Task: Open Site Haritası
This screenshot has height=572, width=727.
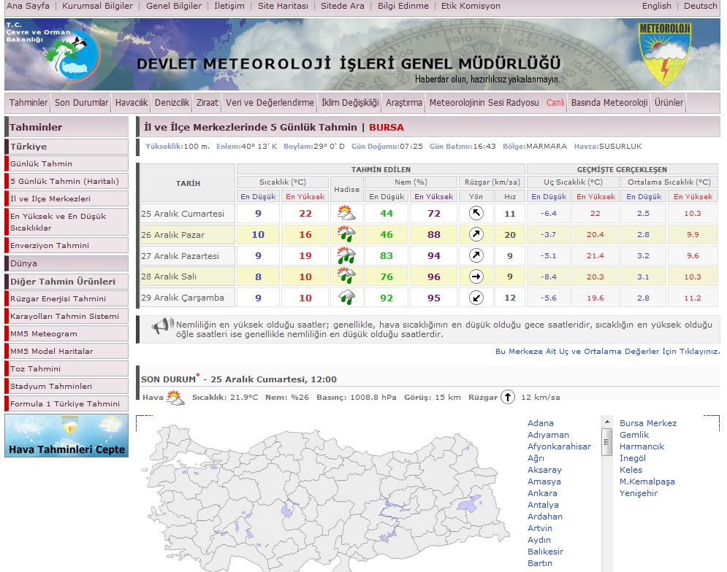Action: tap(283, 6)
